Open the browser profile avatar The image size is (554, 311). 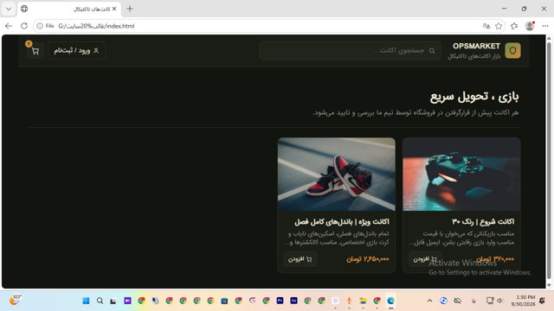click(529, 26)
